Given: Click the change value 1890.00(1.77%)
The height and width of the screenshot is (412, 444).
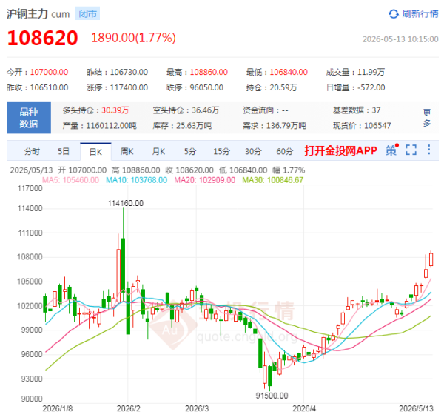Looking at the screenshot, I should point(133,38).
